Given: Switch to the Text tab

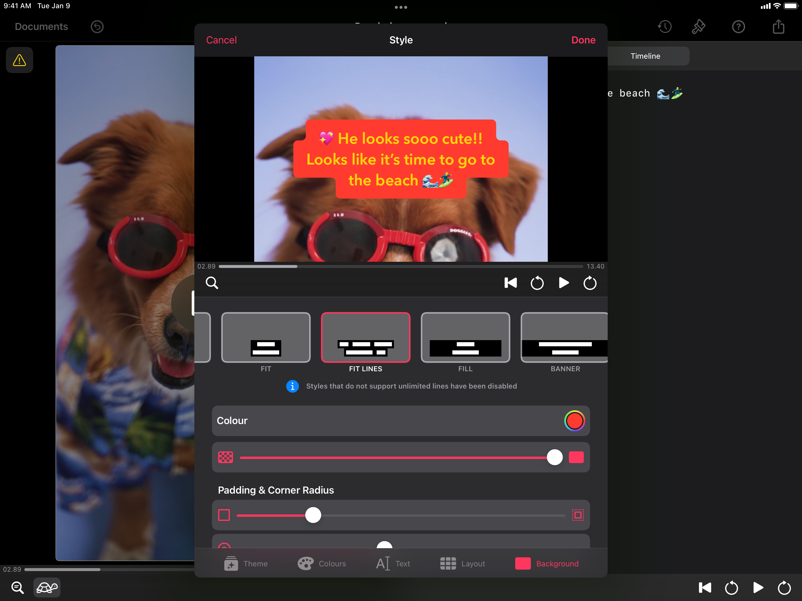Looking at the screenshot, I should pos(393,564).
